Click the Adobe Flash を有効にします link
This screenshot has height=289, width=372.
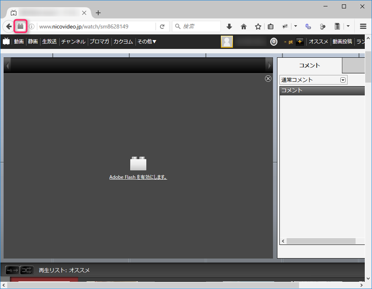coord(138,177)
